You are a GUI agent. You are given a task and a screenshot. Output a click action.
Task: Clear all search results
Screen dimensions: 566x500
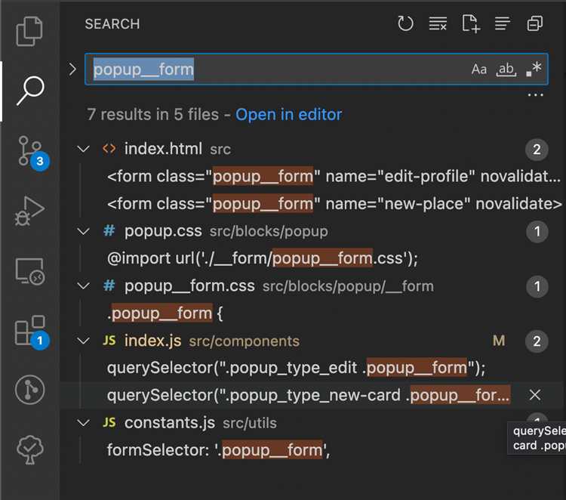click(438, 24)
